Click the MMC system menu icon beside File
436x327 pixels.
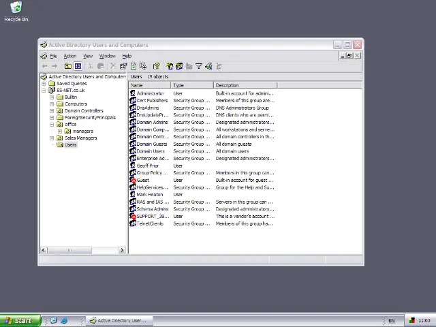click(x=44, y=56)
